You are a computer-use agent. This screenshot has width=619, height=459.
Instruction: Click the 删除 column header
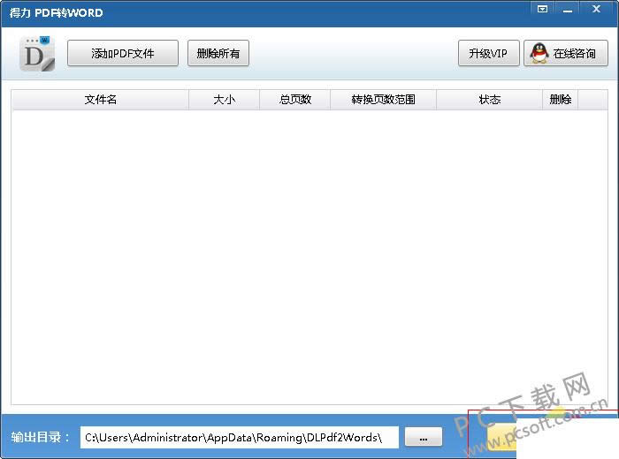pos(561,100)
